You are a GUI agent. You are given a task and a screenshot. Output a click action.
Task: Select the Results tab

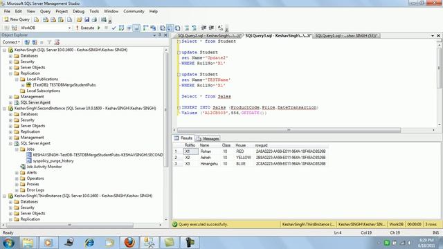[183, 138]
